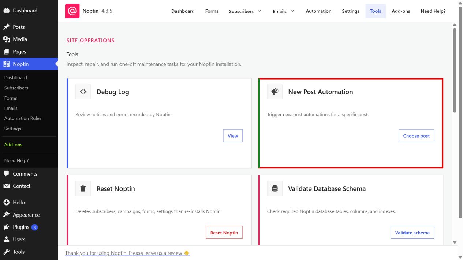Click the SITE OPERATIONS heading
The width and height of the screenshot is (463, 260).
point(90,40)
